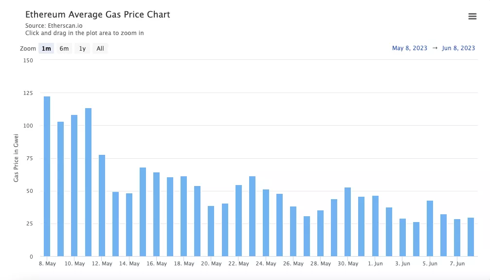
Task: Click the Ethereum Average Gas Price Chart title
Action: coord(98,15)
